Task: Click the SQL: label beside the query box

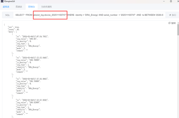Action: tap(8, 15)
